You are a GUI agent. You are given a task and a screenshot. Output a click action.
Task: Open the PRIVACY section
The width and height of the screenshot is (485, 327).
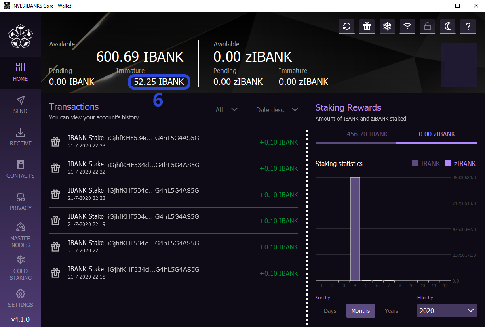click(x=21, y=202)
